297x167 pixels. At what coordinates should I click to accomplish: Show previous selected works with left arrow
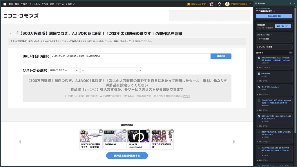[x=20, y=141]
